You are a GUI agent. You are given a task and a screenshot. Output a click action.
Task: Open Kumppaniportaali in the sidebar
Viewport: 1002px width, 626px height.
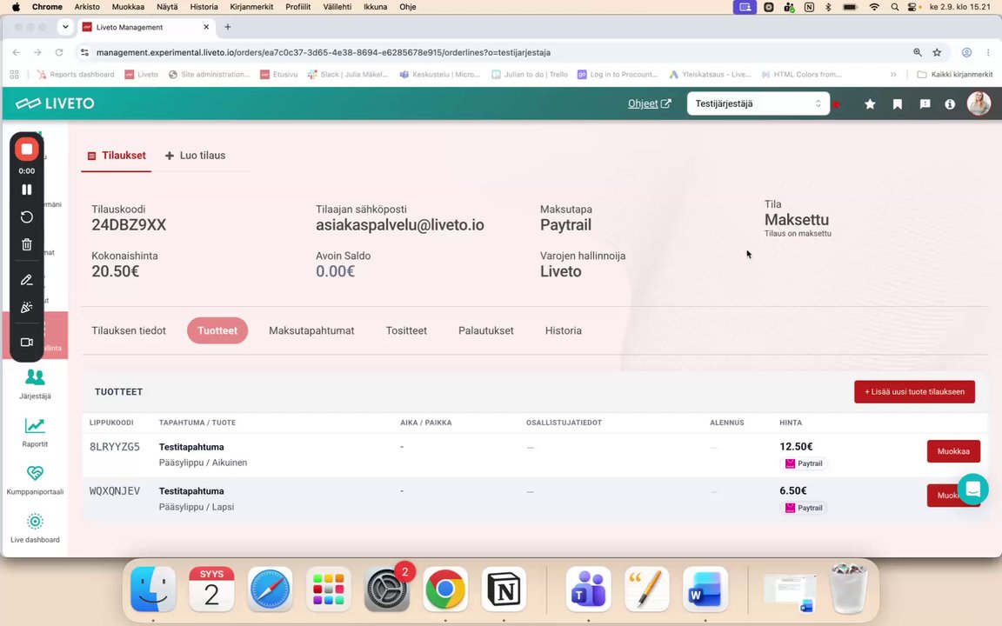pos(35,480)
